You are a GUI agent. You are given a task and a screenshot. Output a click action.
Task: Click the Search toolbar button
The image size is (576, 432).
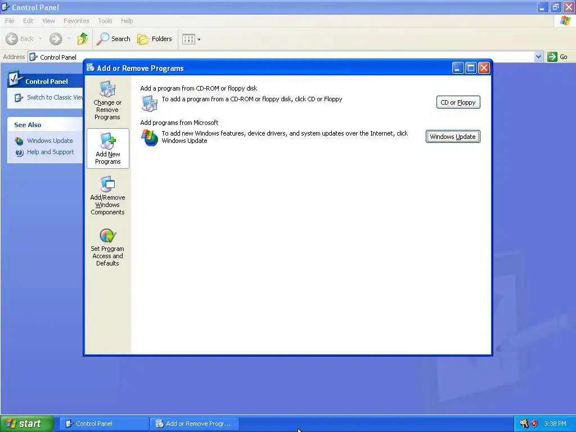tap(114, 39)
